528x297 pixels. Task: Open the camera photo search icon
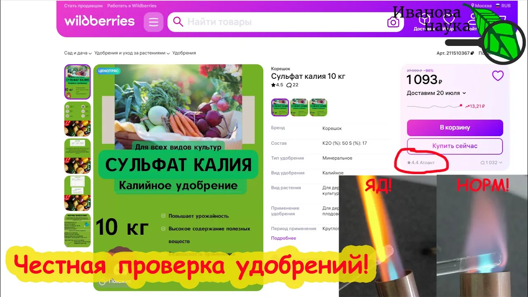tap(393, 22)
